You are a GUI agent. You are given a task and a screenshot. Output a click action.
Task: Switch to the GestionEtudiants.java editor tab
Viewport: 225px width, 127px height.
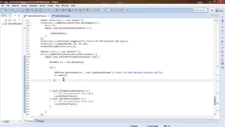point(37,16)
